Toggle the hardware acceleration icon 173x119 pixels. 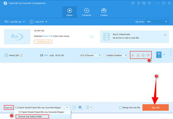pyautogui.click(x=80, y=107)
